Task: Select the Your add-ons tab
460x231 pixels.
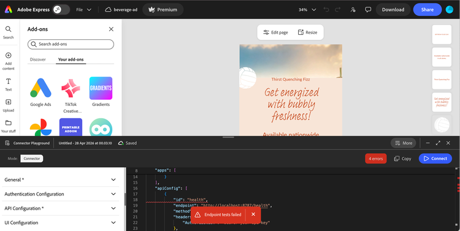Action: 71,59
